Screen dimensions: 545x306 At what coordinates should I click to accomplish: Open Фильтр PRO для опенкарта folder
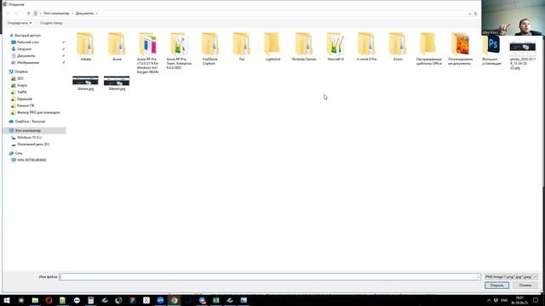pos(38,112)
